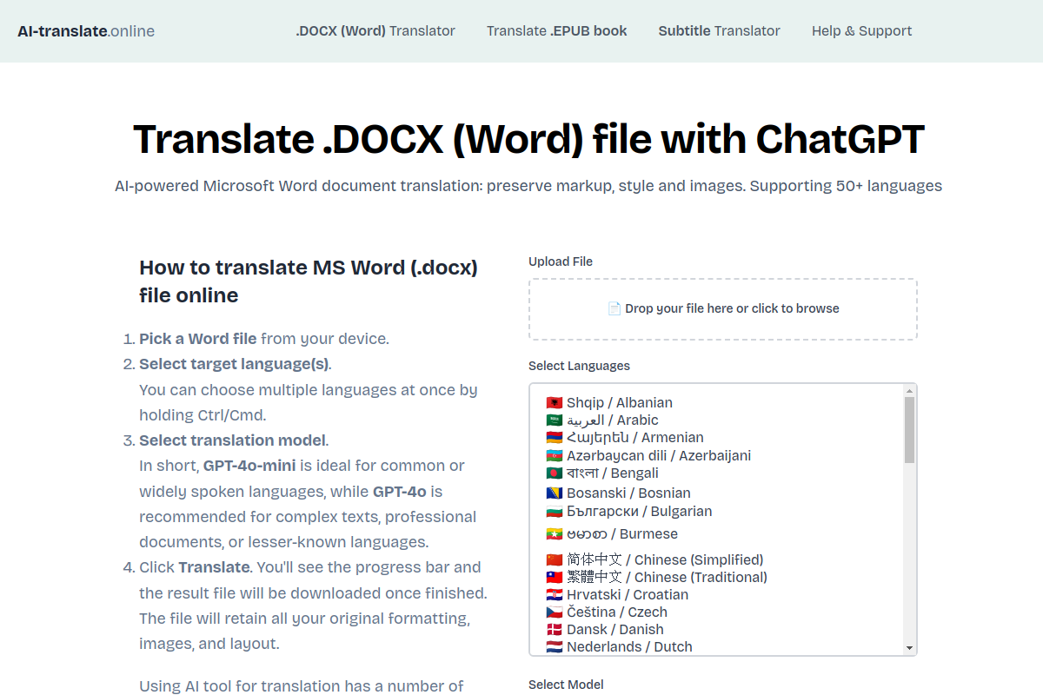Click the language list scroll-down arrow
This screenshot has width=1043, height=695.
[909, 648]
